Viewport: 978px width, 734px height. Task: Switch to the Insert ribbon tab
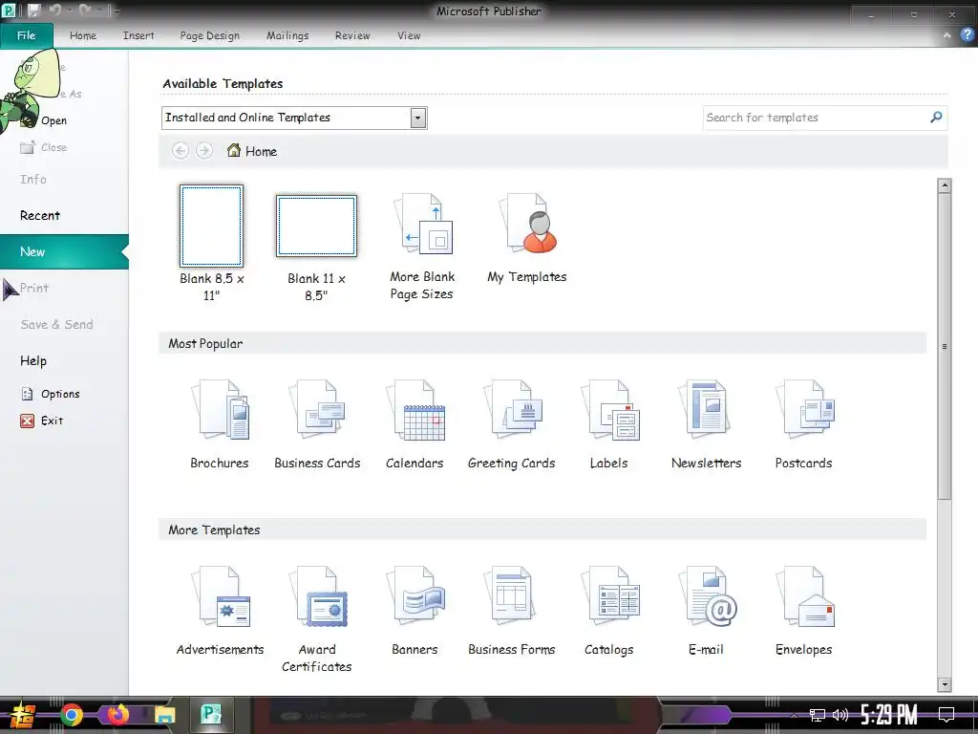[138, 35]
